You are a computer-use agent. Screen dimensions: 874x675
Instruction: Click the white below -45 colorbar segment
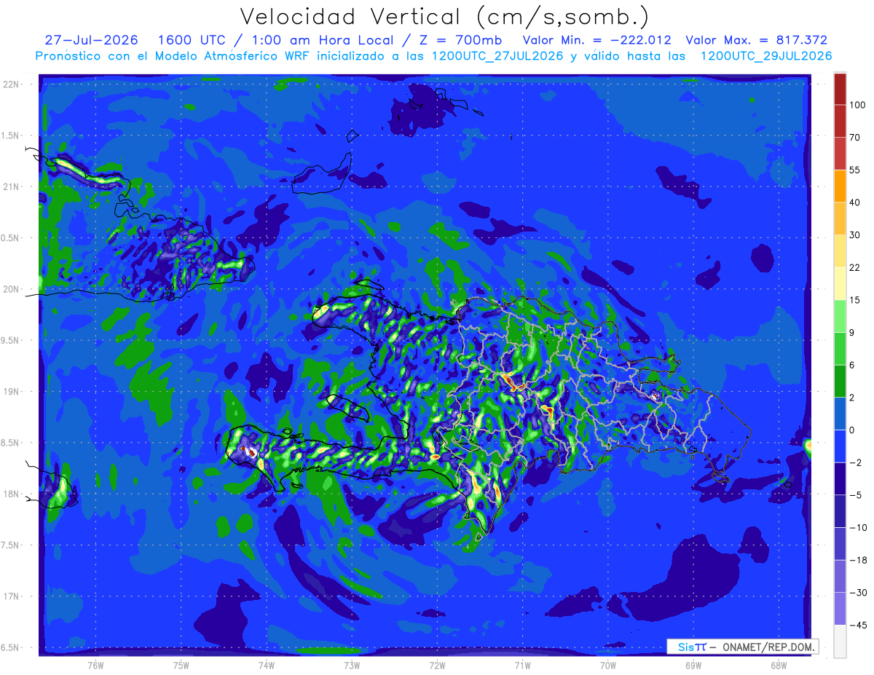point(840,642)
